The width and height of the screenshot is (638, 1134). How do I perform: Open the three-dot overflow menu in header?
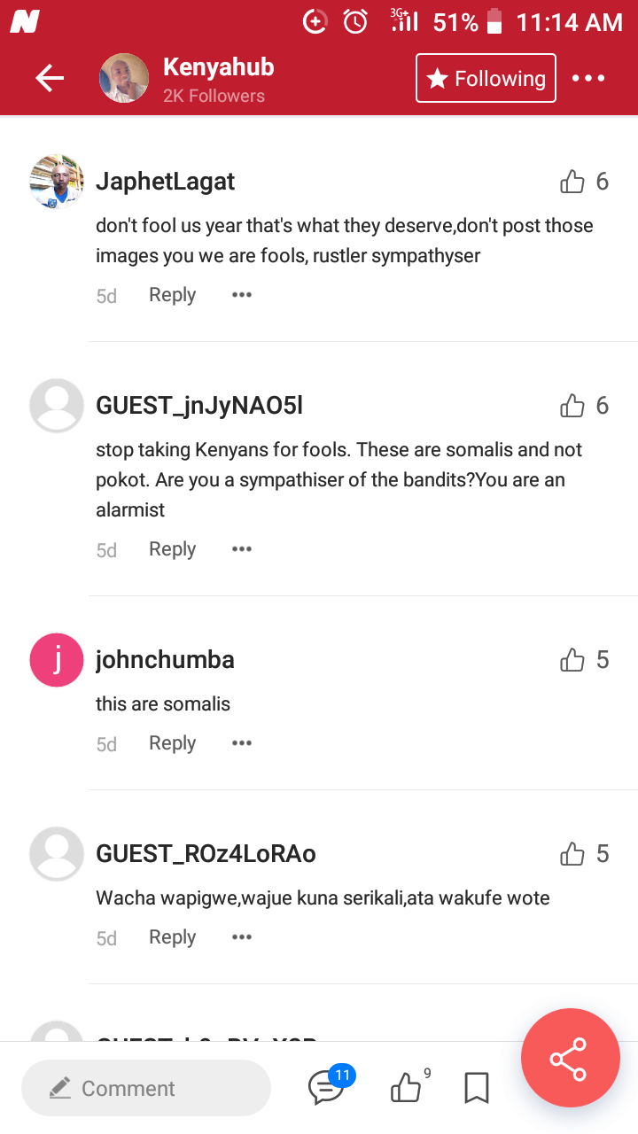point(588,78)
